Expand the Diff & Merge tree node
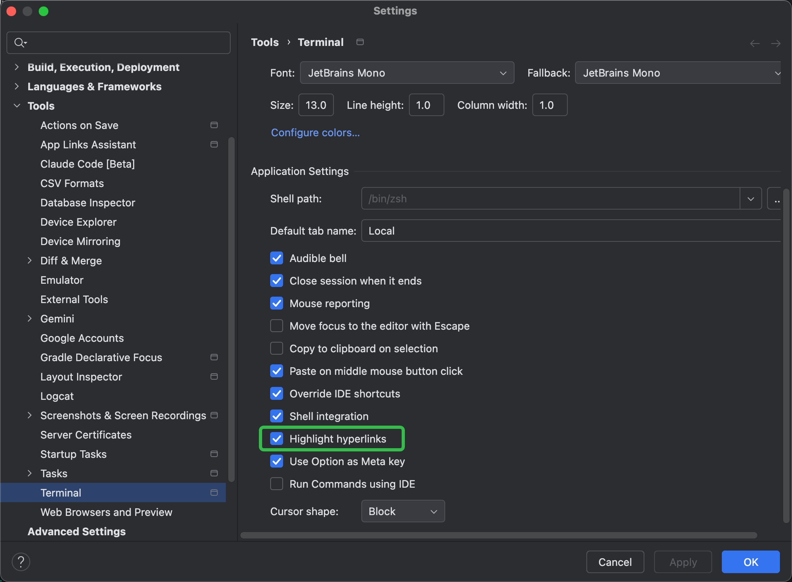Image resolution: width=792 pixels, height=582 pixels. pos(30,260)
